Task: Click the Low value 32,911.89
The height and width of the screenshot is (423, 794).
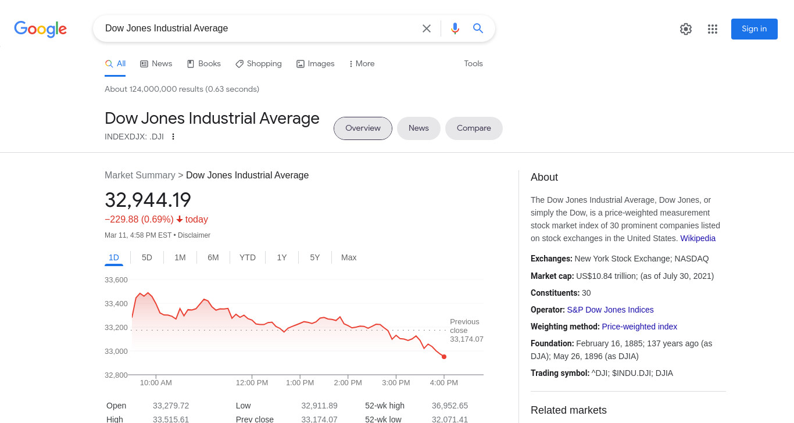Action: (x=319, y=406)
